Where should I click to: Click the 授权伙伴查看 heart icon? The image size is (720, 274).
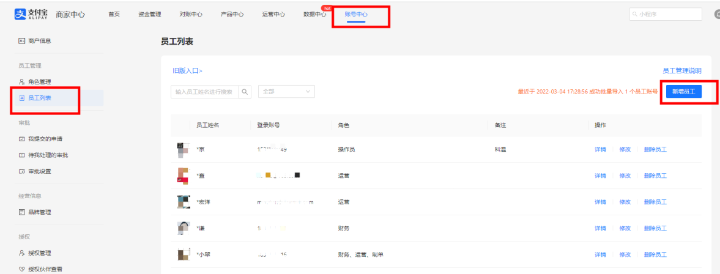tap(21, 269)
